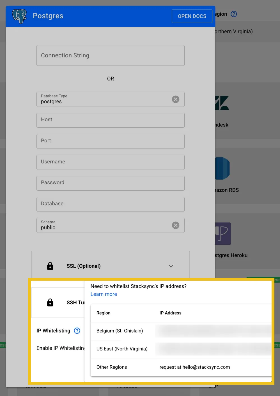
Task: Follow the Learn more link
Action: pyautogui.click(x=104, y=294)
